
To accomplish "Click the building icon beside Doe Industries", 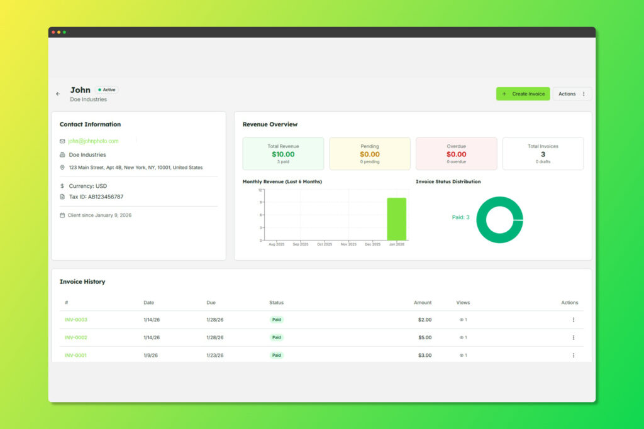I will [62, 155].
